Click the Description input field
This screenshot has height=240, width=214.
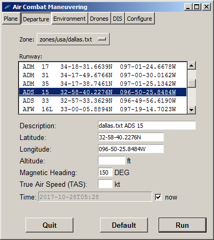147,126
